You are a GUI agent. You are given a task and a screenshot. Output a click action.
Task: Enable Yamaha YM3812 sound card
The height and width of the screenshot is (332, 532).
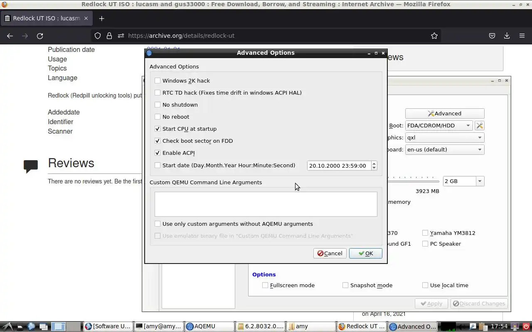pos(425,233)
